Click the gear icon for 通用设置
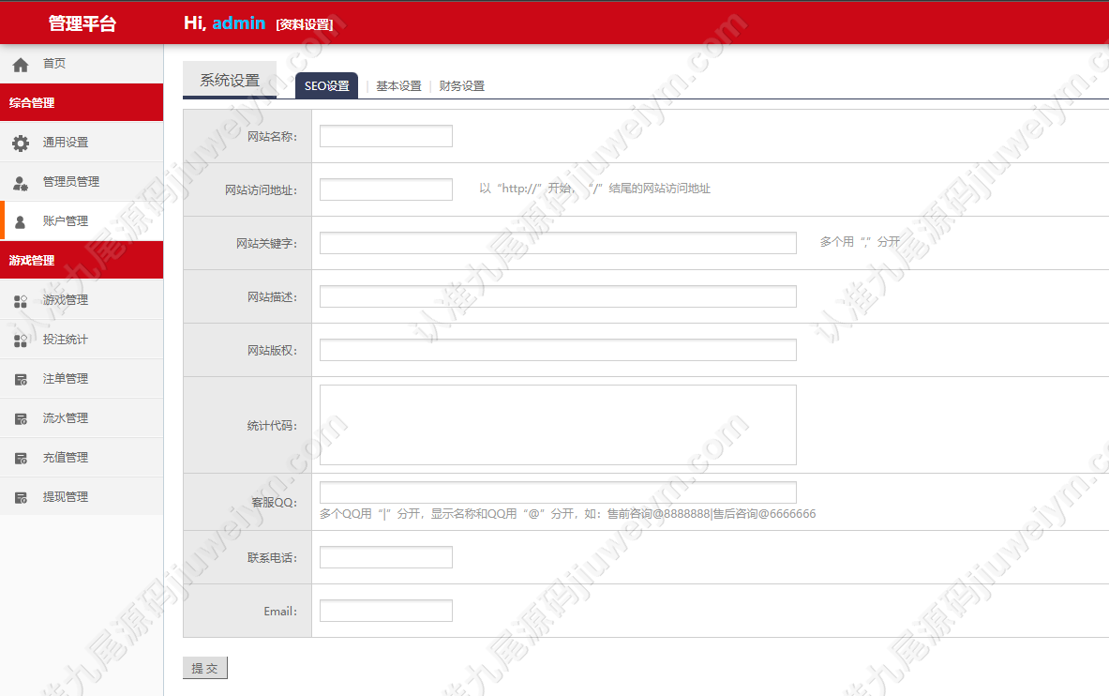Image resolution: width=1109 pixels, height=696 pixels. click(21, 143)
